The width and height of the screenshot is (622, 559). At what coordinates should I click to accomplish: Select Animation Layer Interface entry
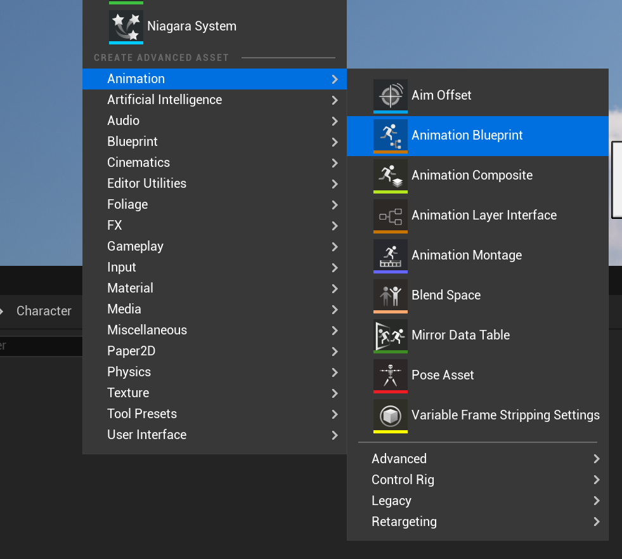[477, 216]
